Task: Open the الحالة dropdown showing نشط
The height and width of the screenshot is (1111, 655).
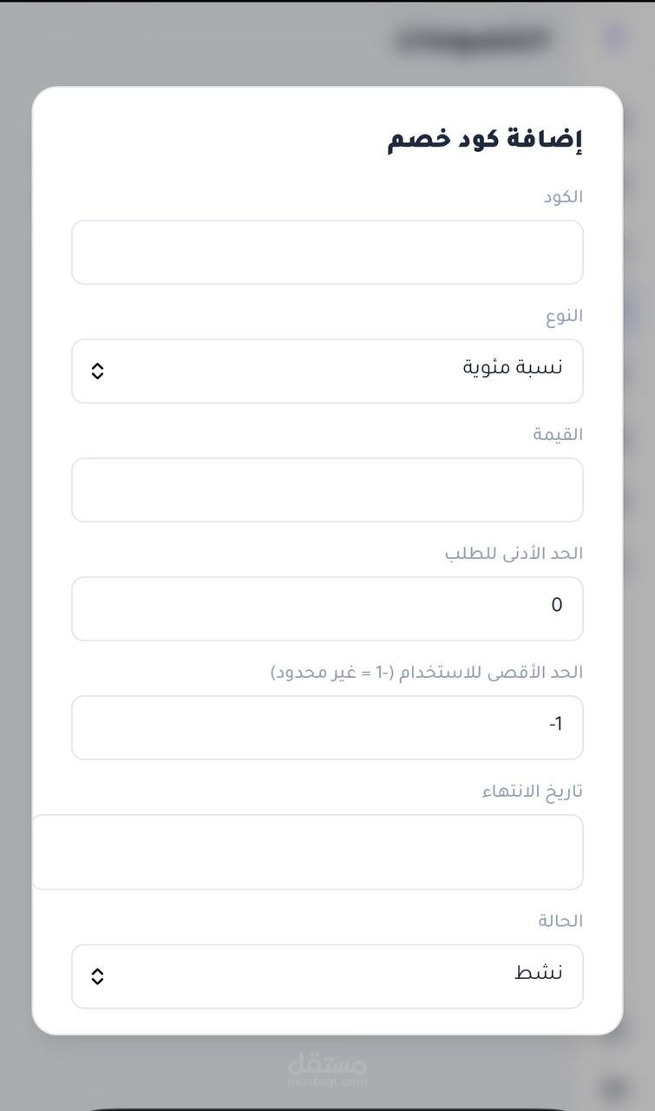Action: click(x=327, y=976)
